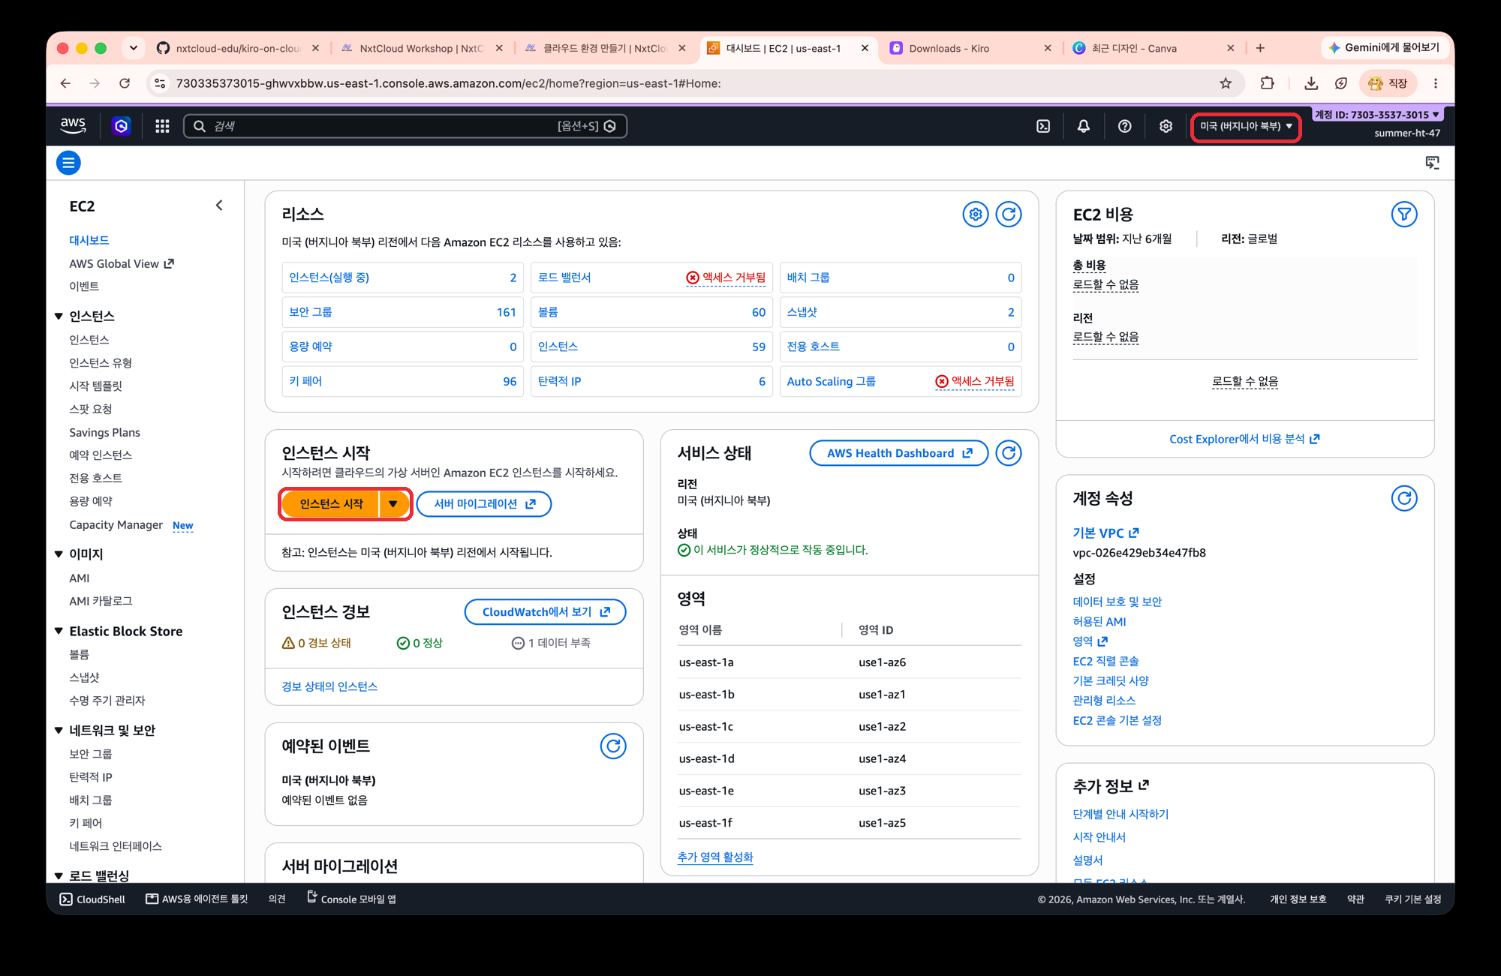
Task: Open AWS용 에이전트 툴킷 in footer
Action: point(197,899)
